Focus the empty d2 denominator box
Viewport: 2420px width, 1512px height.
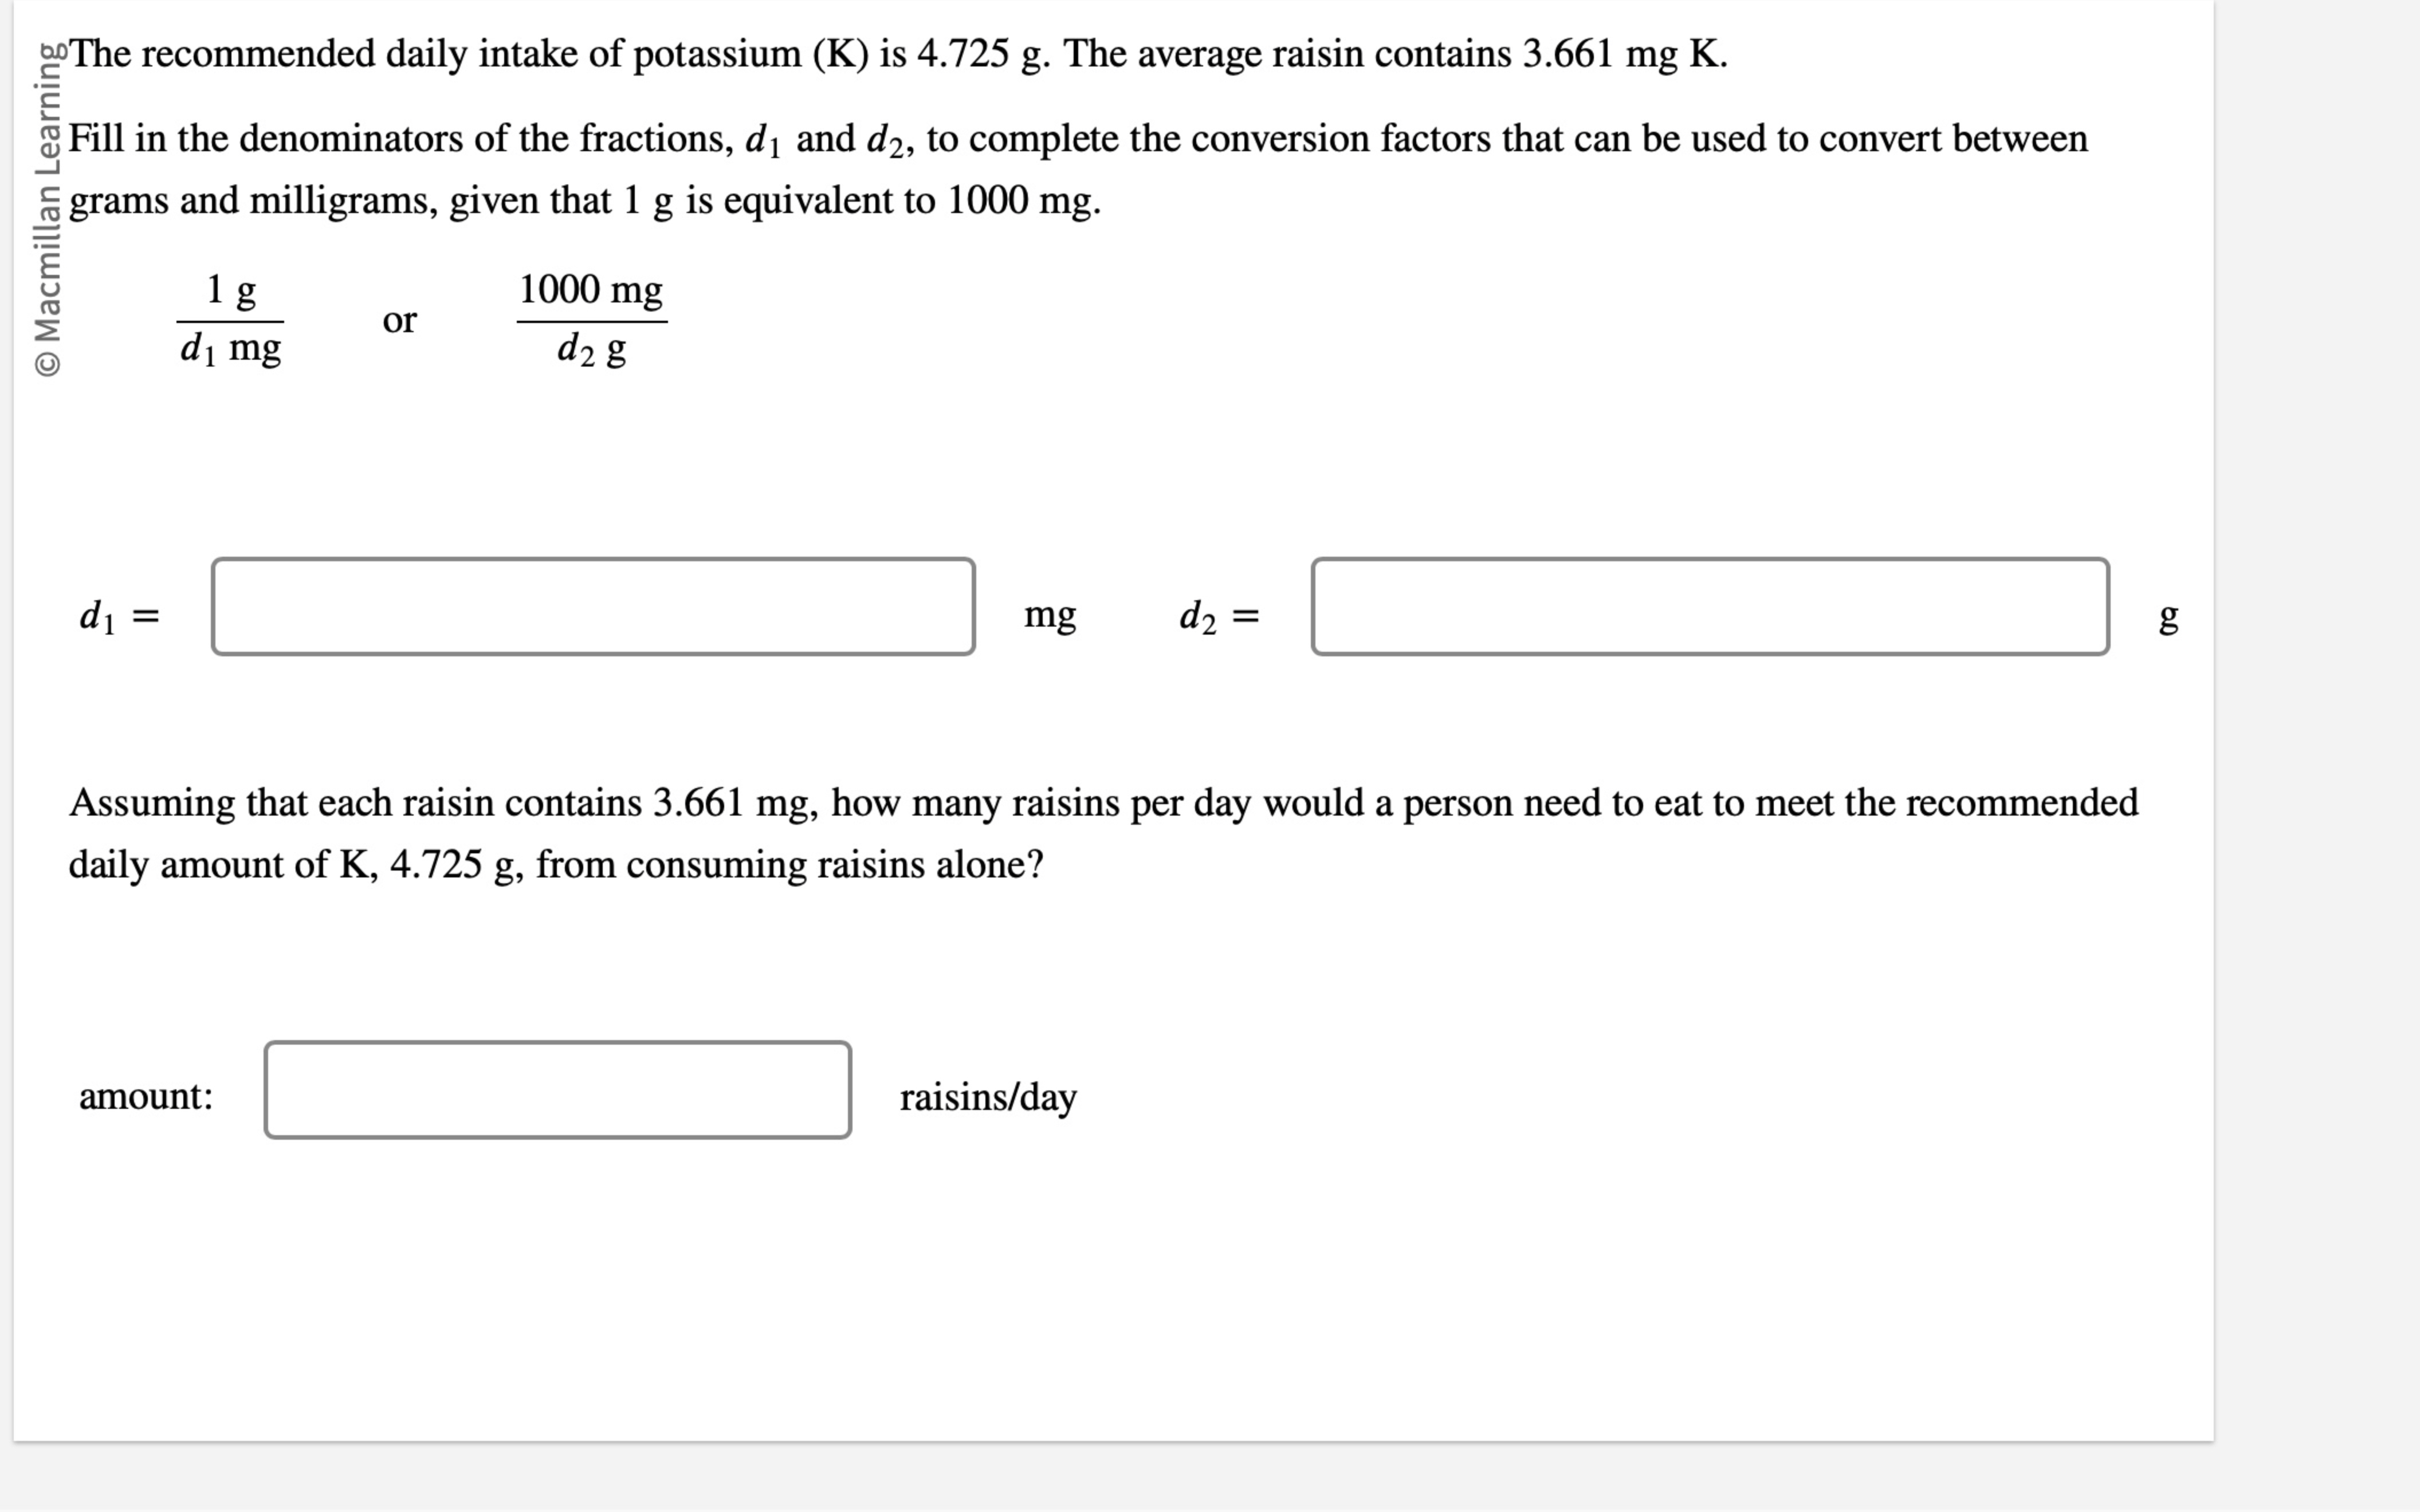tap(1710, 615)
